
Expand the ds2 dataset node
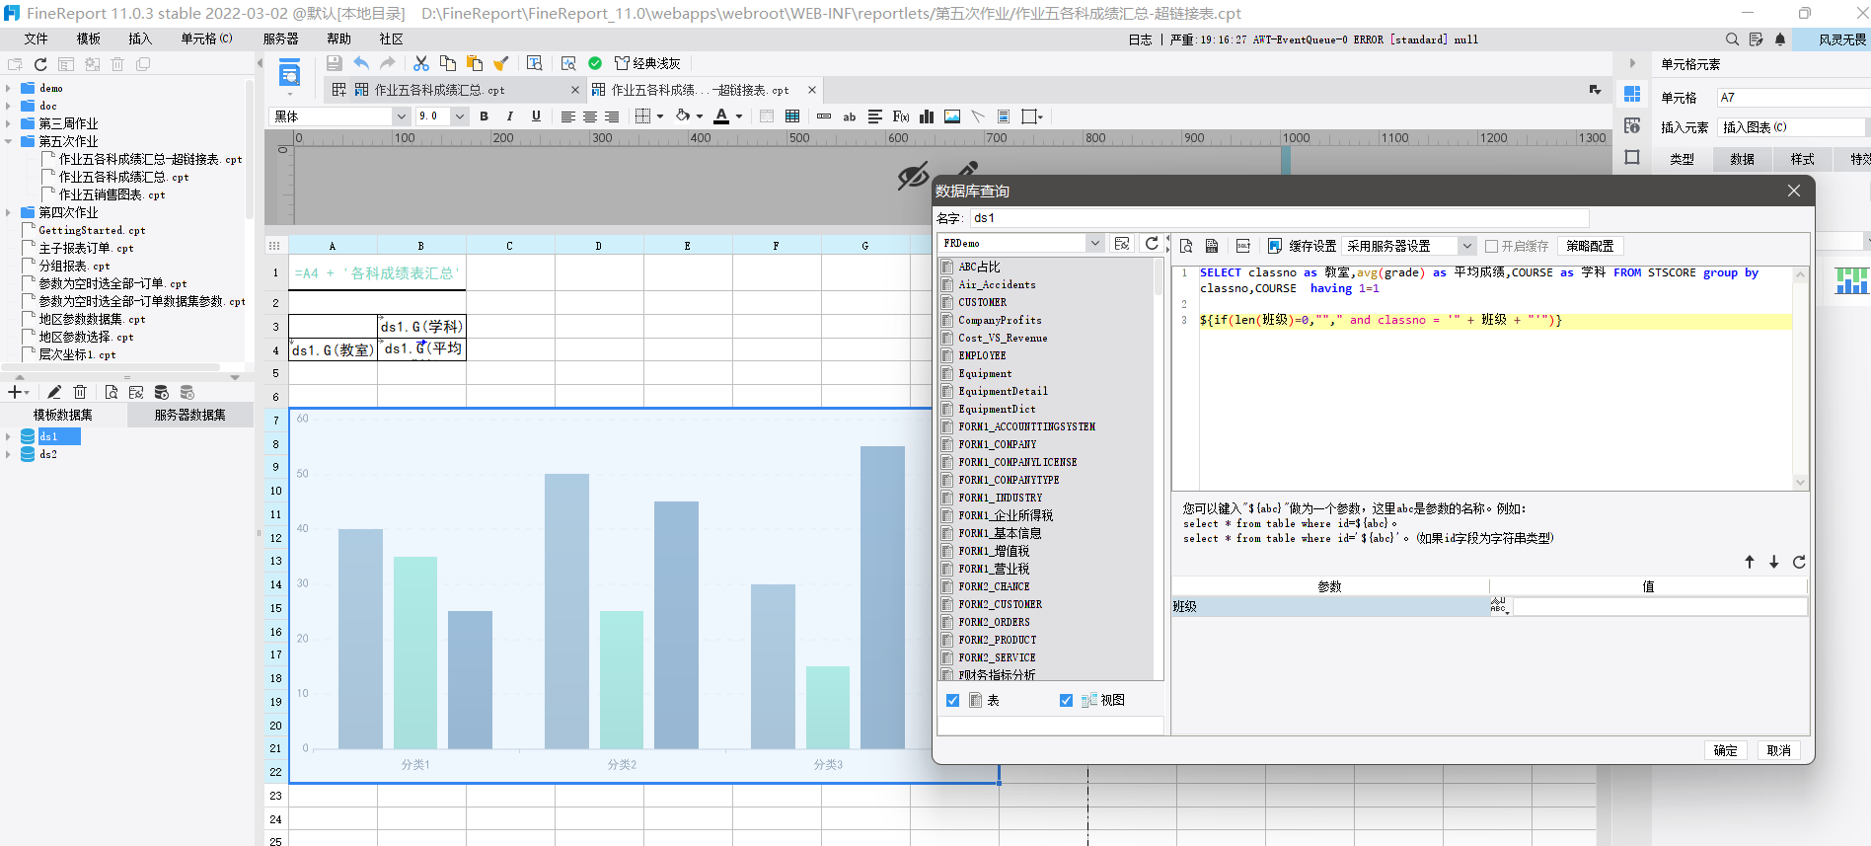tap(9, 454)
